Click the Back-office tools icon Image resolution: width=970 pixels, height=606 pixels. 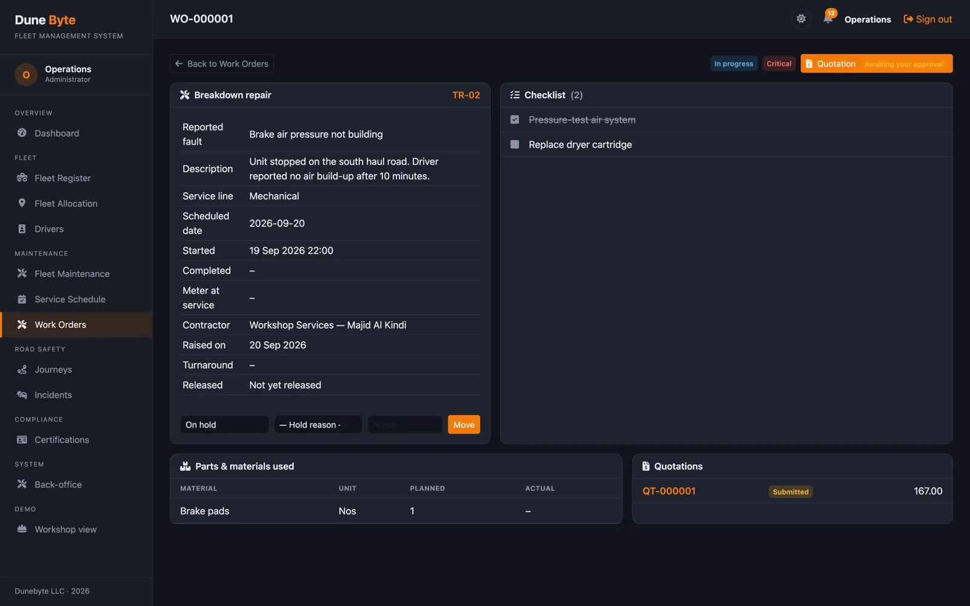tap(22, 484)
